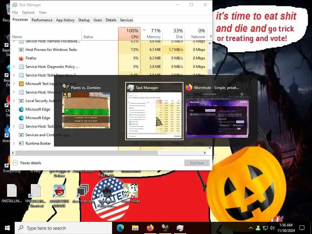This screenshot has height=234, width=312.
Task: Switch to the Details tab
Action: point(111,20)
